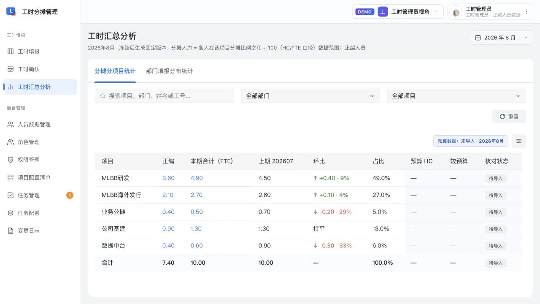Click the 任务管理 checkbox icon
This screenshot has height=304, width=540.
(x=11, y=195)
